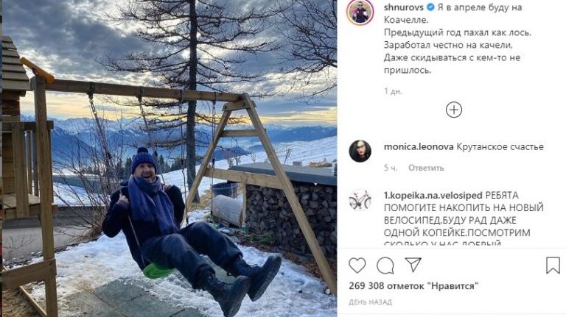Open the monica.leonova username link
The width and height of the screenshot is (566, 317).
(419, 147)
